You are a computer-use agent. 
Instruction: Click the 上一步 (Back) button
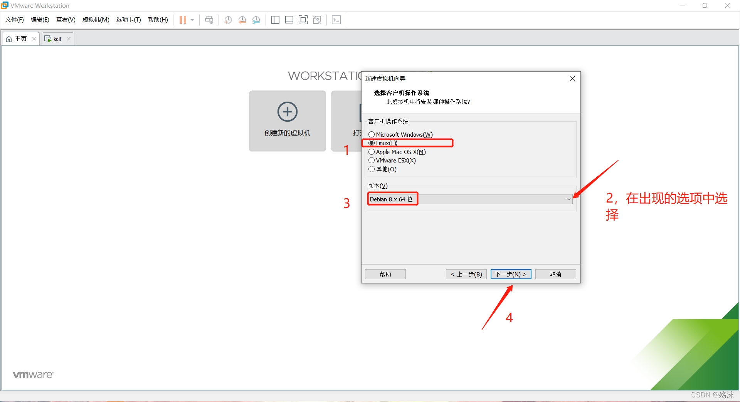466,274
